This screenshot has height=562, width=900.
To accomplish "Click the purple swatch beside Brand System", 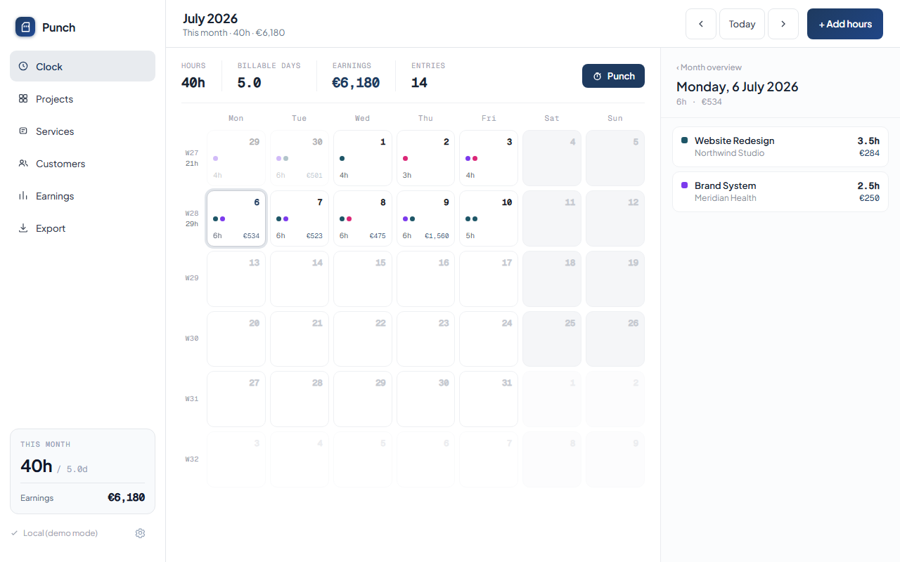I will tap(685, 185).
